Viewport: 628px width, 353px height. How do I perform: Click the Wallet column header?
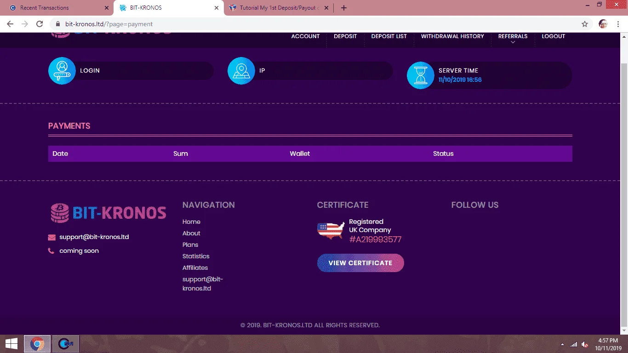click(x=300, y=154)
